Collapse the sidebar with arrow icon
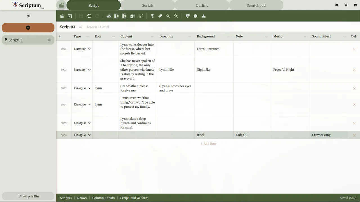360x202 pixels. 28,16
